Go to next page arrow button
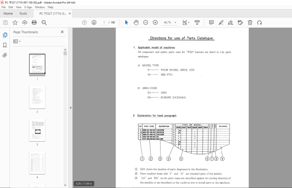292x188 pixels. (x=94, y=23)
